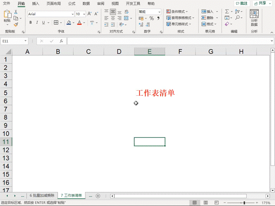Screen dimensions: 275x206
Task: Switch to 数据 ribbon tab
Action: [x=86, y=3]
